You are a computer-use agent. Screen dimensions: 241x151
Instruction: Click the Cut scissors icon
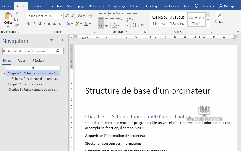(17, 14)
